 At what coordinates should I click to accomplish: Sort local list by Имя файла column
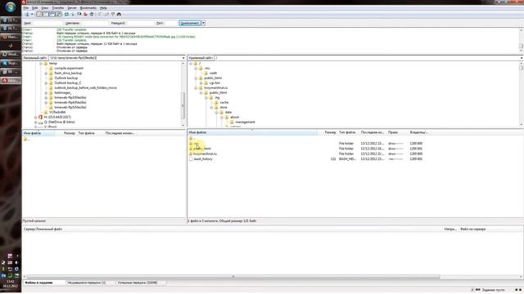pyautogui.click(x=38, y=133)
